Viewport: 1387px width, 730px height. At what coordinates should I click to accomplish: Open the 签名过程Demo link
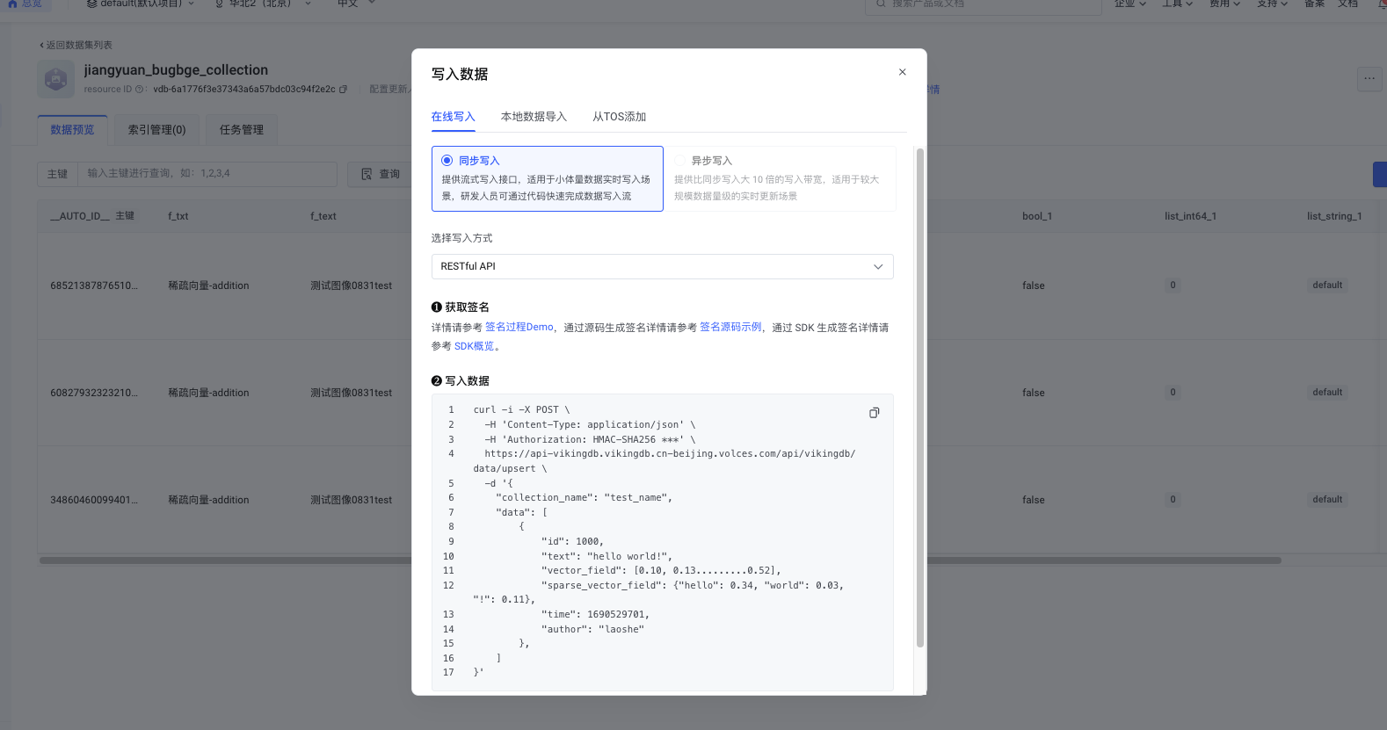(x=519, y=327)
